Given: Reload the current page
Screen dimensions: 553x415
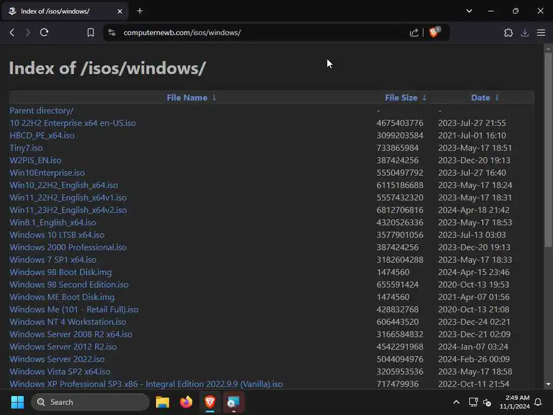Looking at the screenshot, I should point(44,32).
